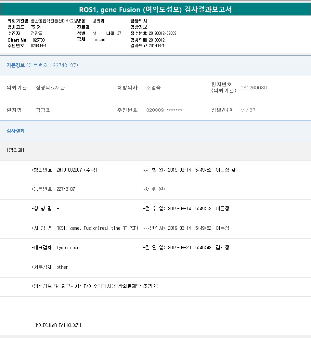Image resolution: width=311 pixels, height=338 pixels.
Task: Select the 의뢰기관 삼광의료재단 value
Action: (x=50, y=88)
